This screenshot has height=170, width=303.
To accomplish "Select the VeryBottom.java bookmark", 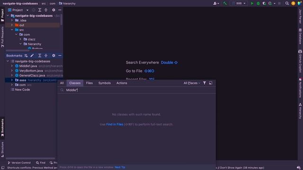I will [31, 71].
